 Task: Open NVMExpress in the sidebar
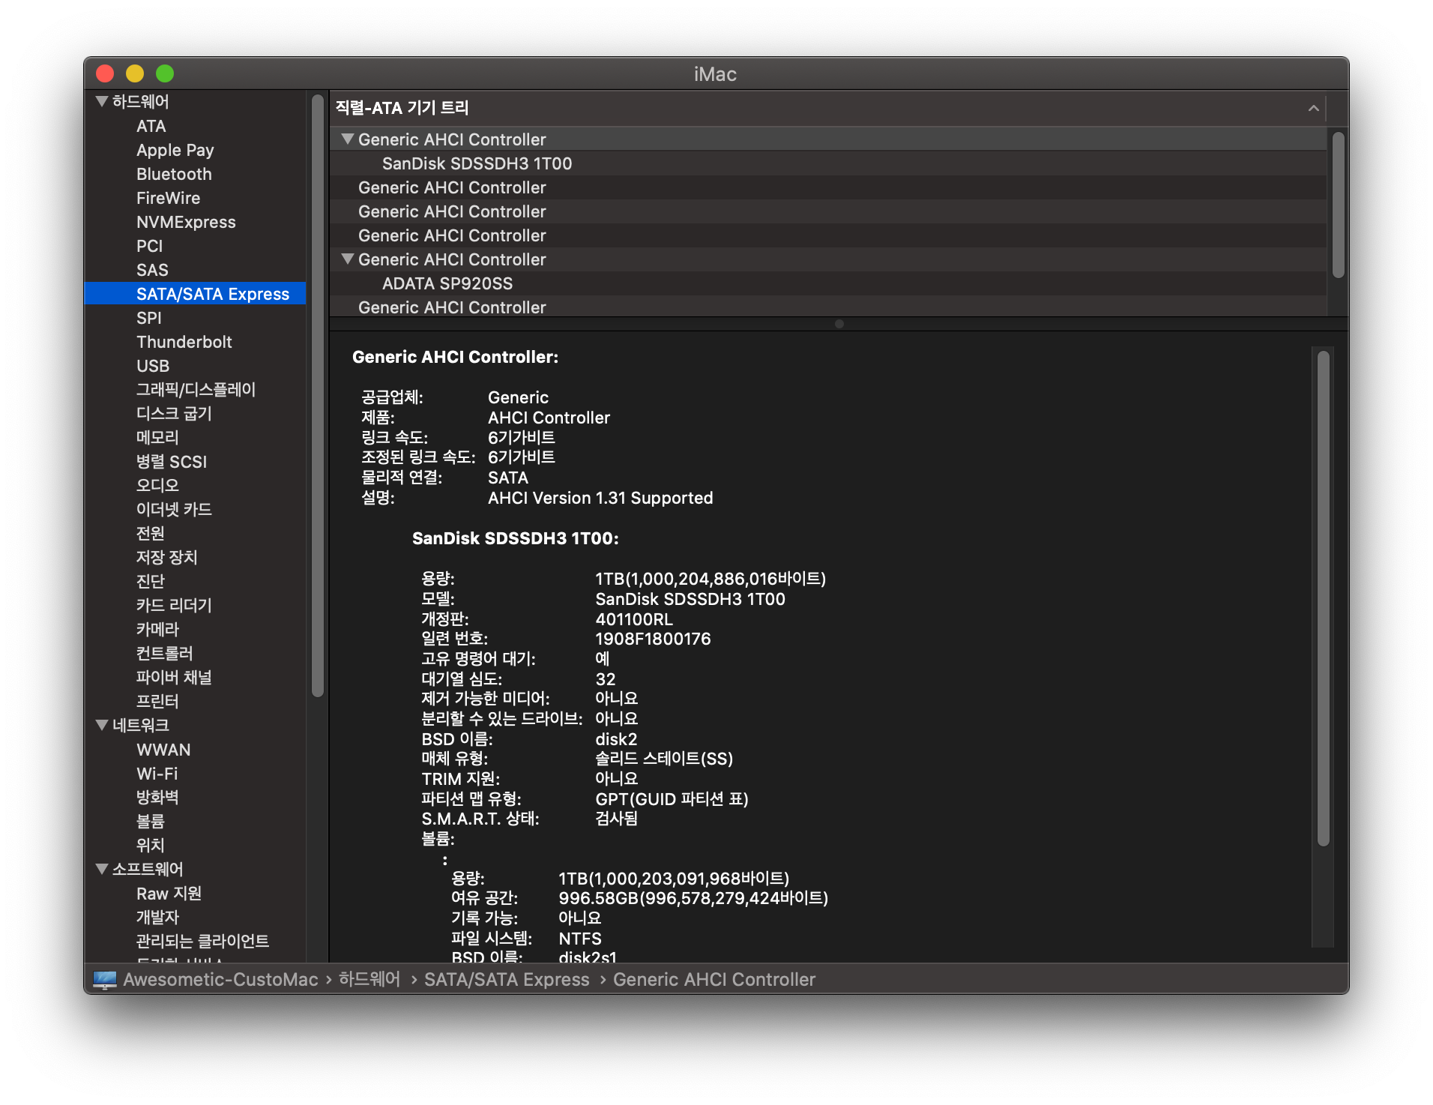coord(186,222)
